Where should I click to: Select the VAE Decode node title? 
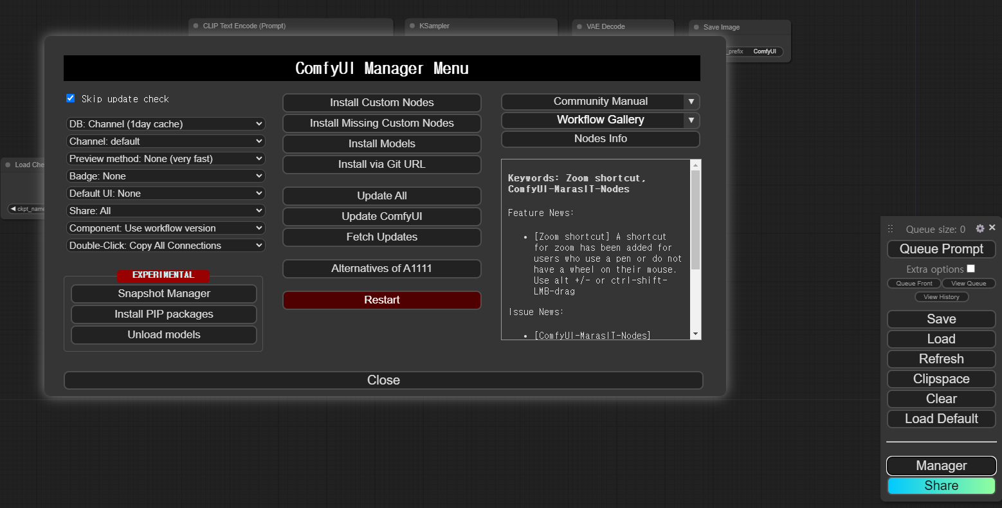click(x=606, y=26)
